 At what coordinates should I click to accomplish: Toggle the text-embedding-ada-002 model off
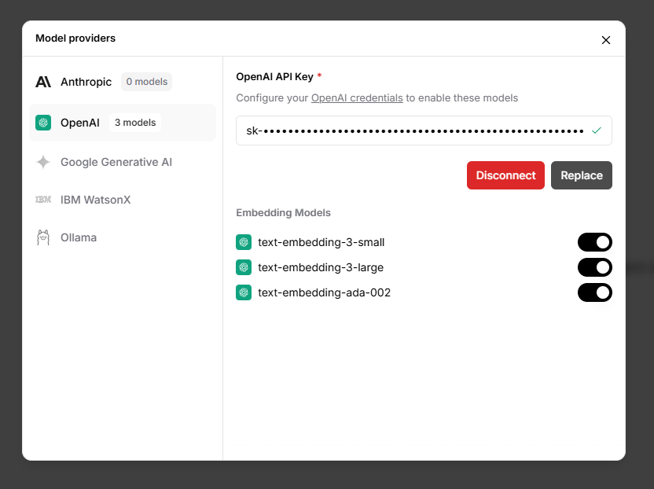(595, 292)
